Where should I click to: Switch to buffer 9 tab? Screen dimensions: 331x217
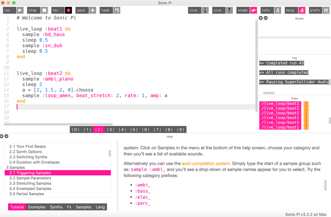click(181, 129)
